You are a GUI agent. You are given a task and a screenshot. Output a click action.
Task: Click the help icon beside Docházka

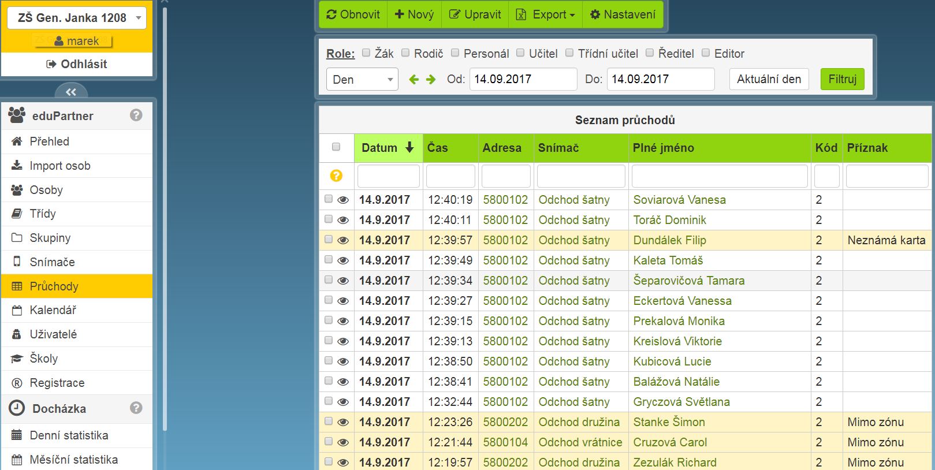[x=136, y=408]
